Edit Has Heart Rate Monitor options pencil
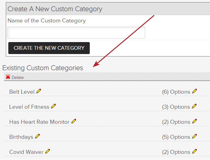Image resolution: width=210 pixels, height=160 pixels. [194, 121]
